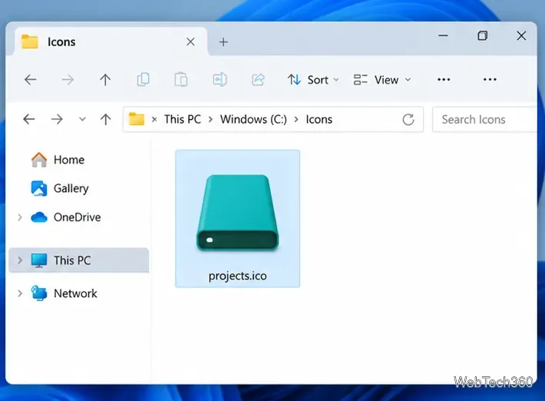Select the projects.ico drive thumbnail
The width and height of the screenshot is (545, 401).
click(237, 213)
